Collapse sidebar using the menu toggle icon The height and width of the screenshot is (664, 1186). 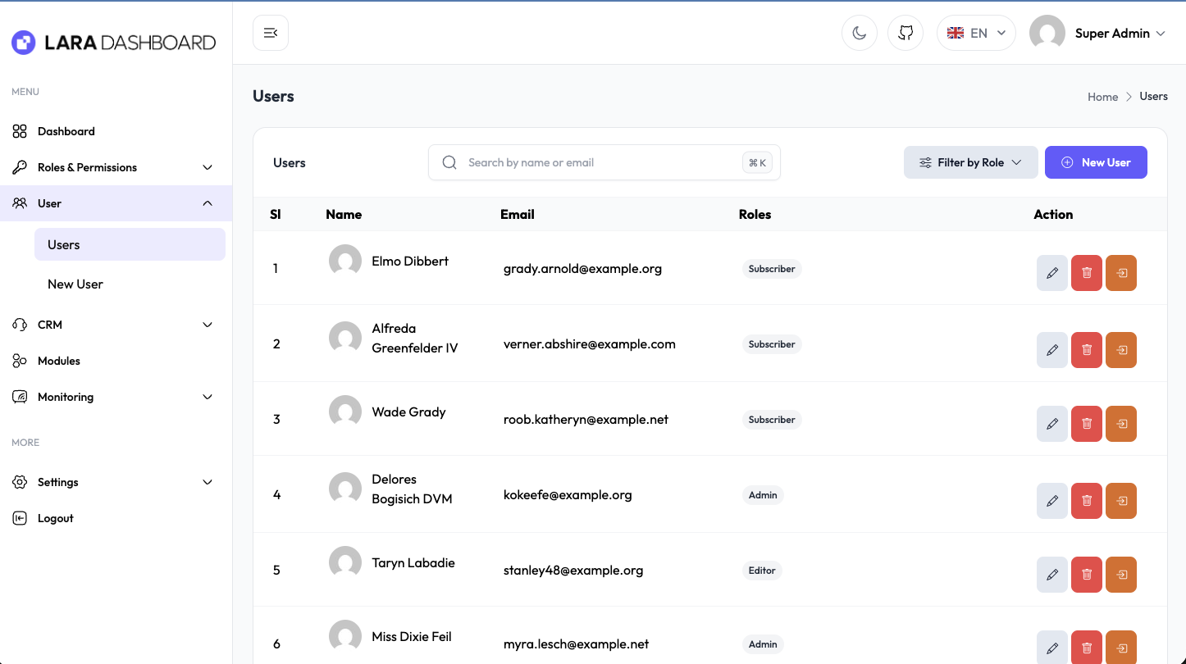(x=270, y=33)
